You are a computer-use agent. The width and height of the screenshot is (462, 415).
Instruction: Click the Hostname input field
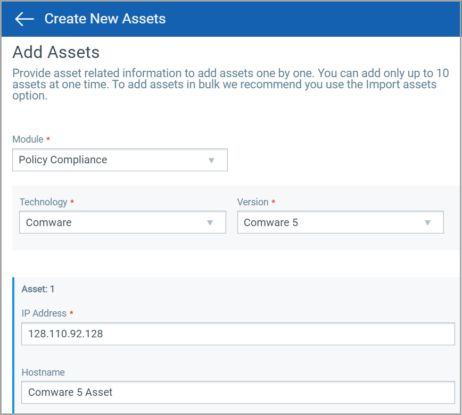(x=238, y=392)
